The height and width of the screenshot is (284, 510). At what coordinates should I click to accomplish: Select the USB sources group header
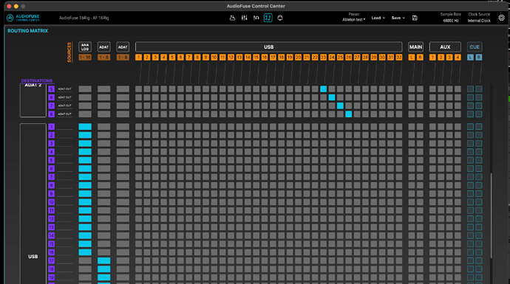coord(268,47)
